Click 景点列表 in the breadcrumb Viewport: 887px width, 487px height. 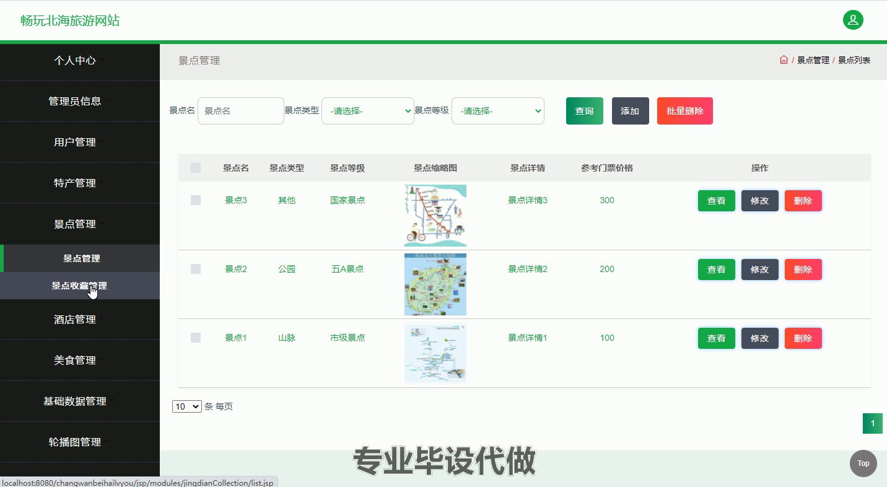pos(854,60)
